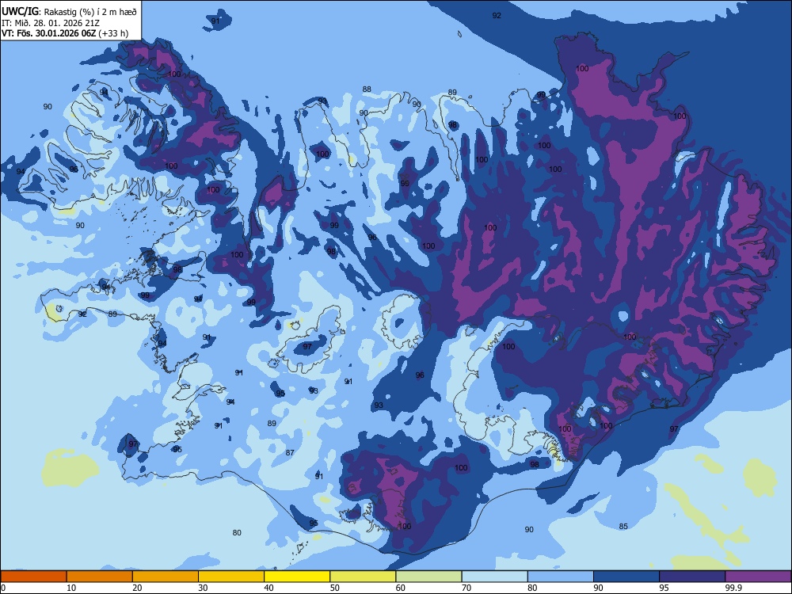792x594 pixels.
Task: Click the pale yellow 50–60 legend swatch
Action: click(363, 577)
